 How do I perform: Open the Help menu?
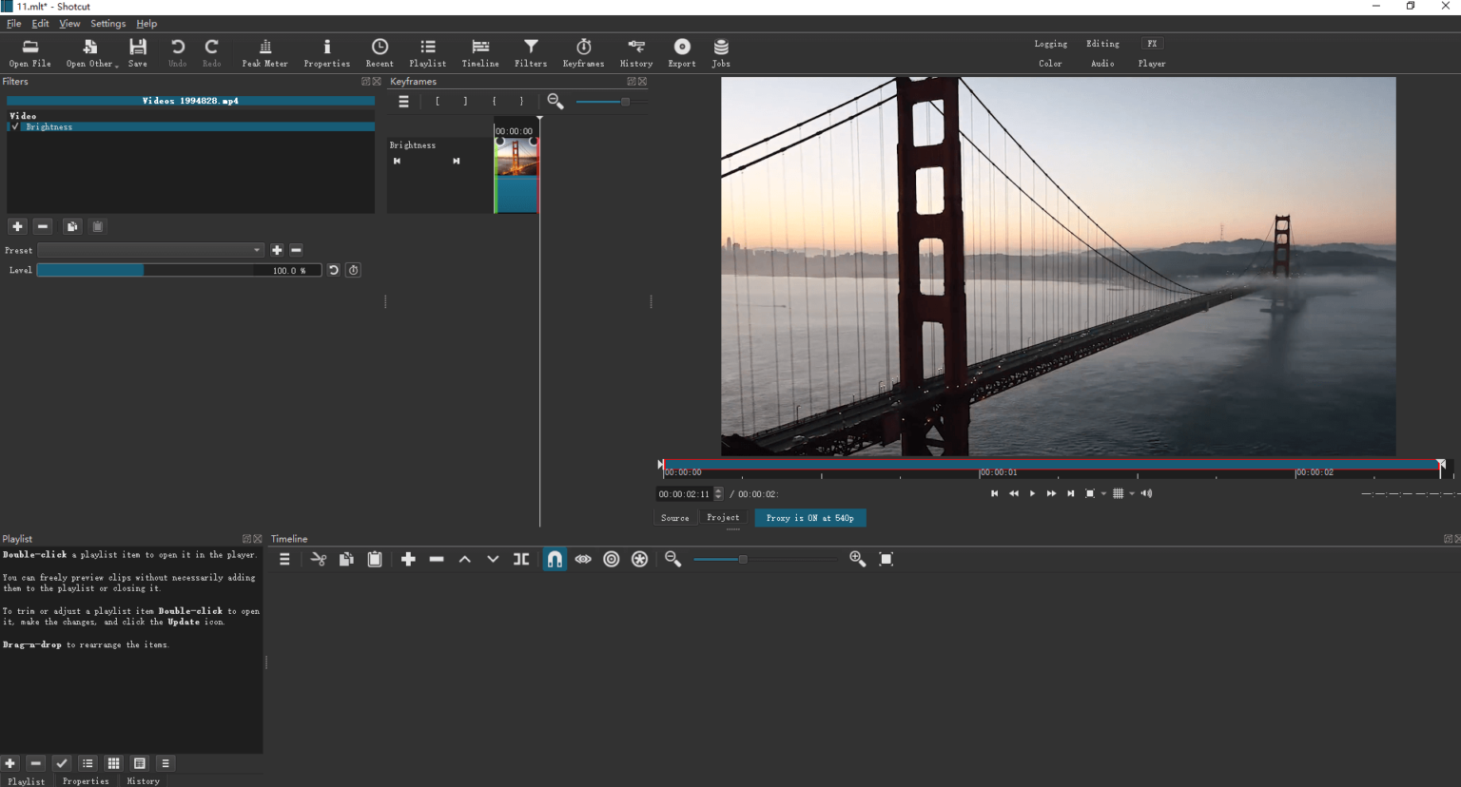[x=146, y=24]
